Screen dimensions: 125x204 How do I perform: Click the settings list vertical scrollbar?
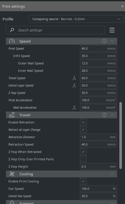120,135
